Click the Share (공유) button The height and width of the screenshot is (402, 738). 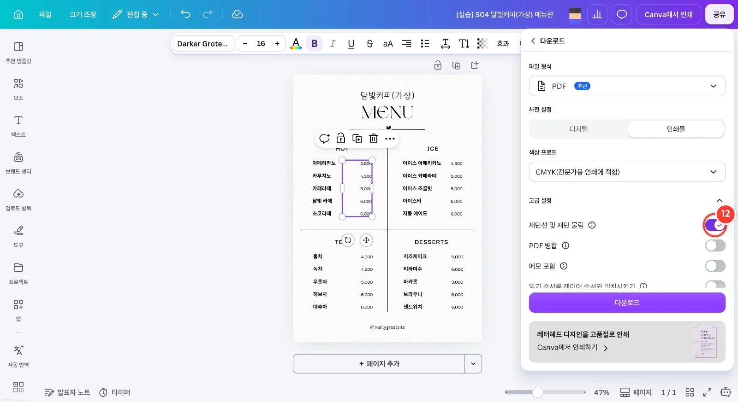point(719,14)
